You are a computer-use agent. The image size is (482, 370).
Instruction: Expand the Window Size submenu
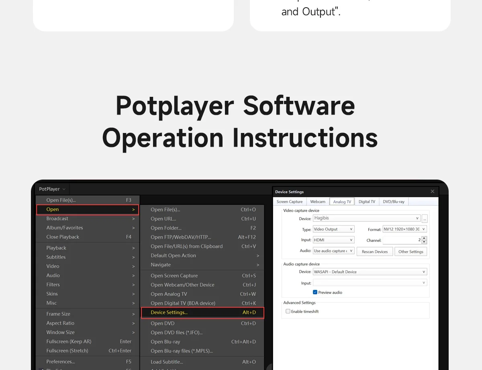click(88, 333)
